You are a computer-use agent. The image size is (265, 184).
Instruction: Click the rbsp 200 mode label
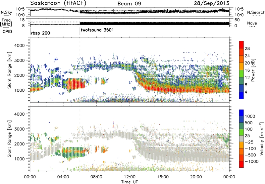[40, 33]
